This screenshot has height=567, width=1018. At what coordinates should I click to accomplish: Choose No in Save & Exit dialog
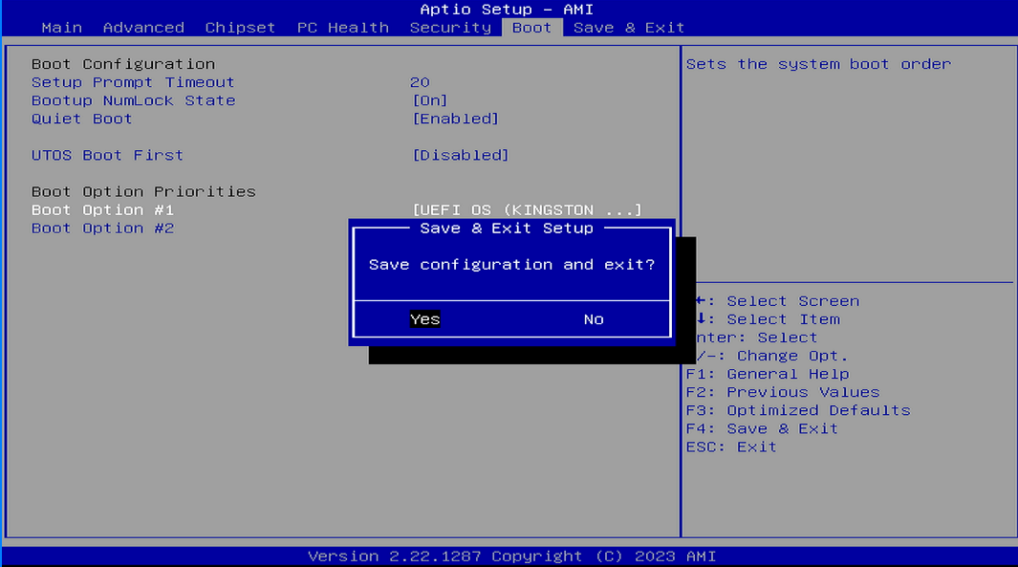594,319
